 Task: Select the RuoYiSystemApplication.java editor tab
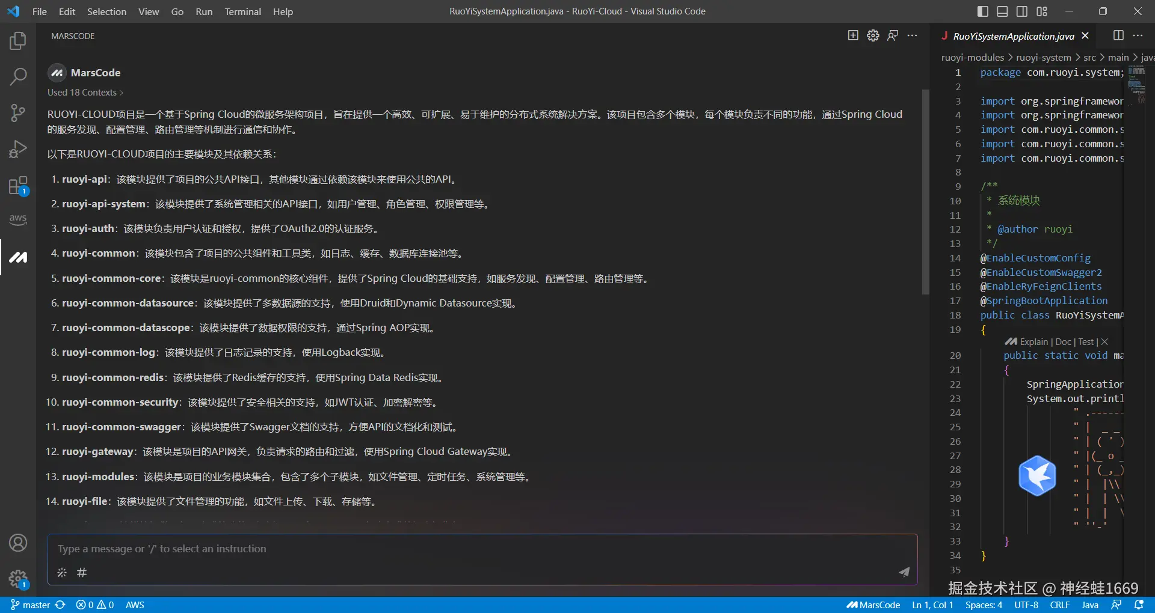tap(1014, 36)
